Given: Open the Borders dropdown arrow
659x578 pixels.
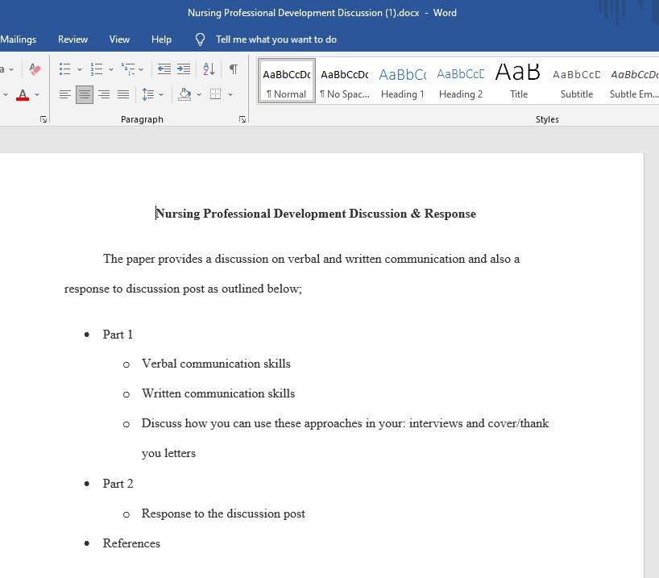Looking at the screenshot, I should click(x=230, y=94).
